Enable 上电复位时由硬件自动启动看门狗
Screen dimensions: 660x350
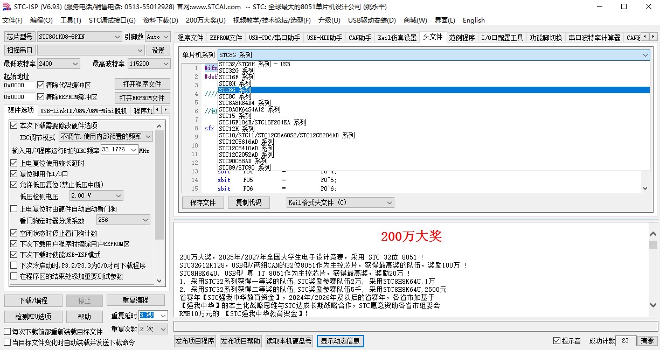point(64,208)
